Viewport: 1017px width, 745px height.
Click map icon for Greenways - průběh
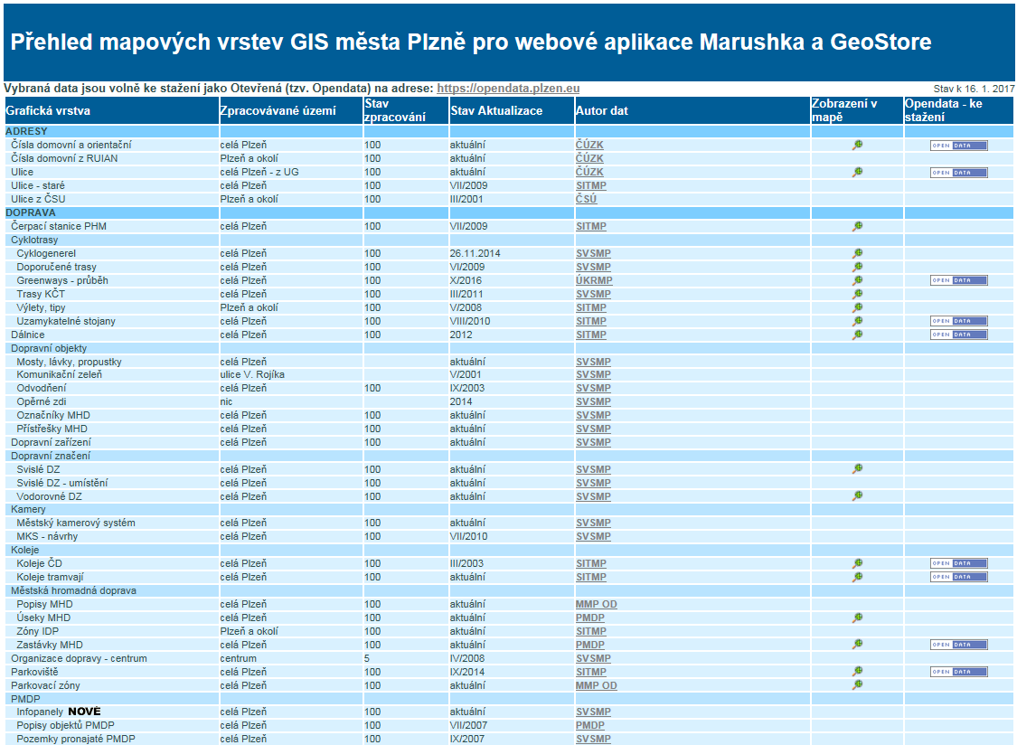[x=858, y=280]
